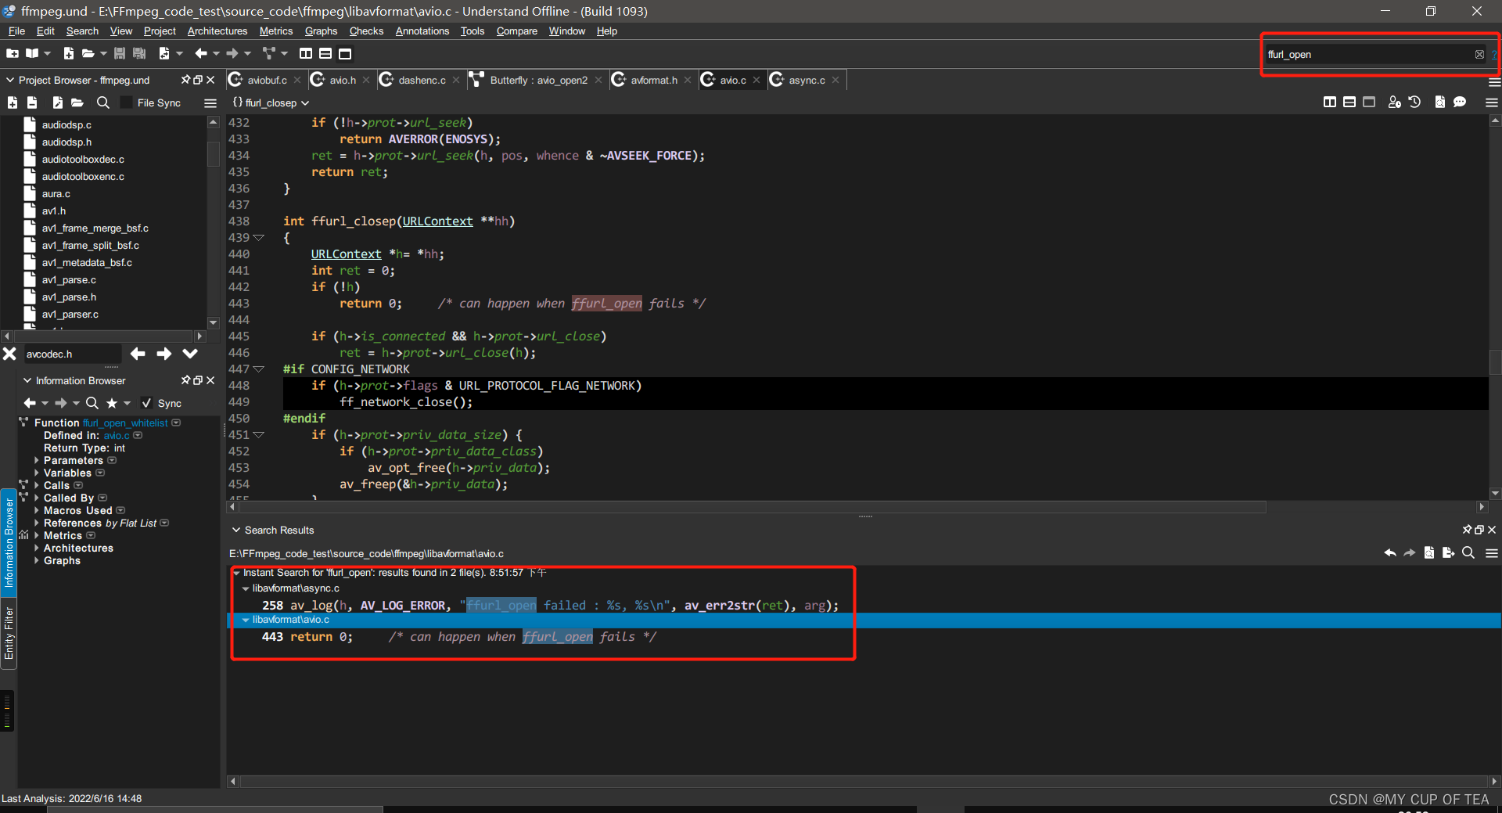Collapse the libavformat\async.c search result group
The height and width of the screenshot is (813, 1502).
pos(245,588)
